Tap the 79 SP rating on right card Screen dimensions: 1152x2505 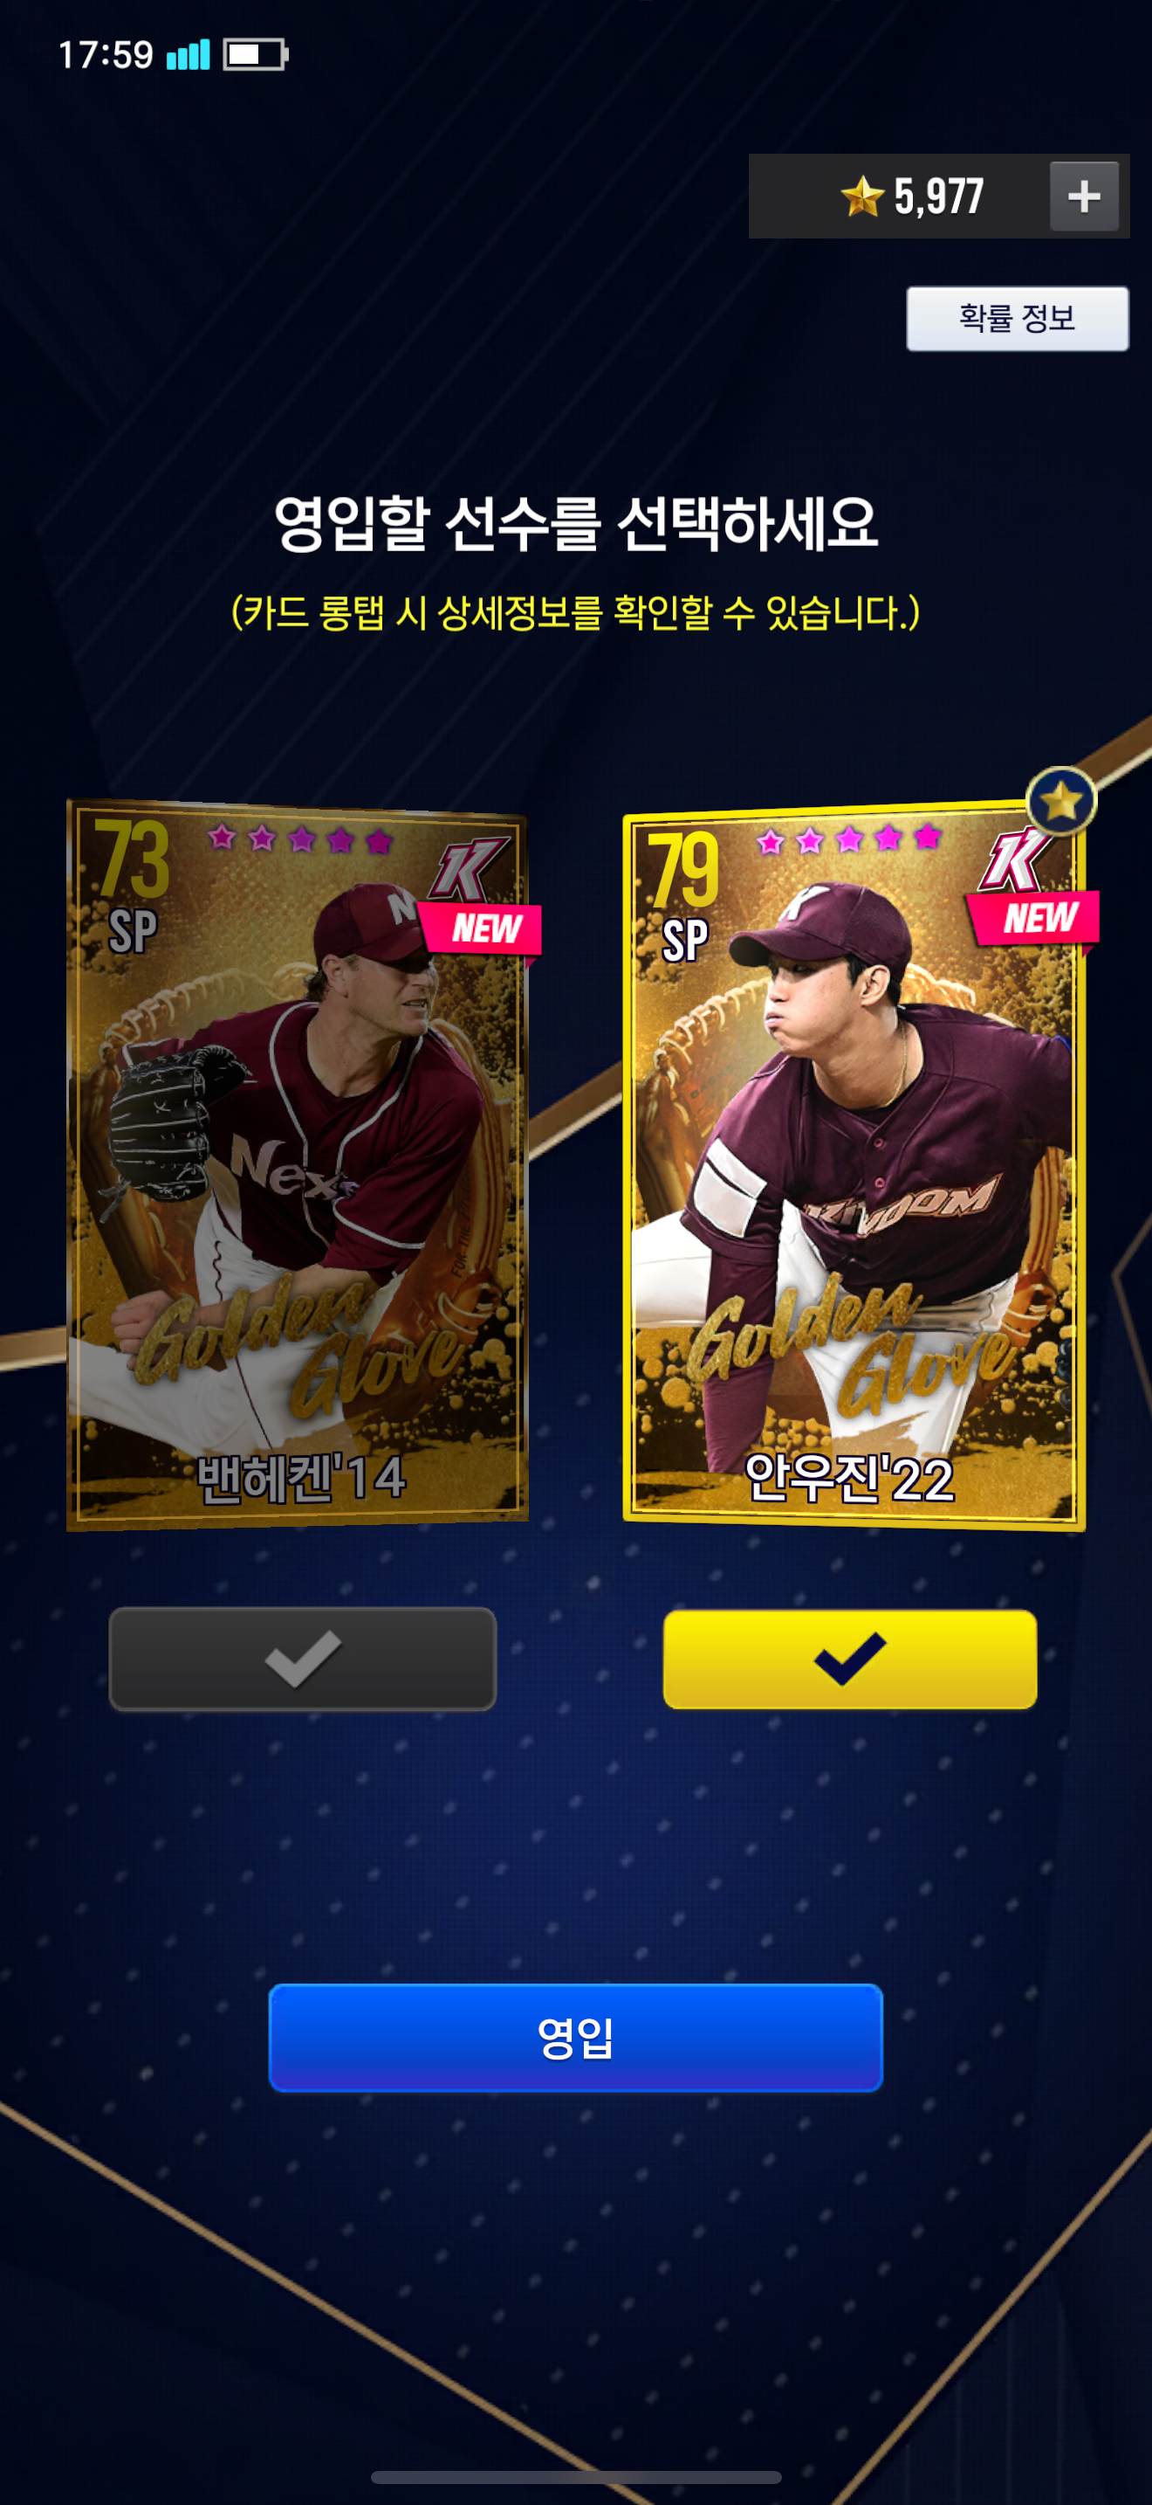coord(685,895)
